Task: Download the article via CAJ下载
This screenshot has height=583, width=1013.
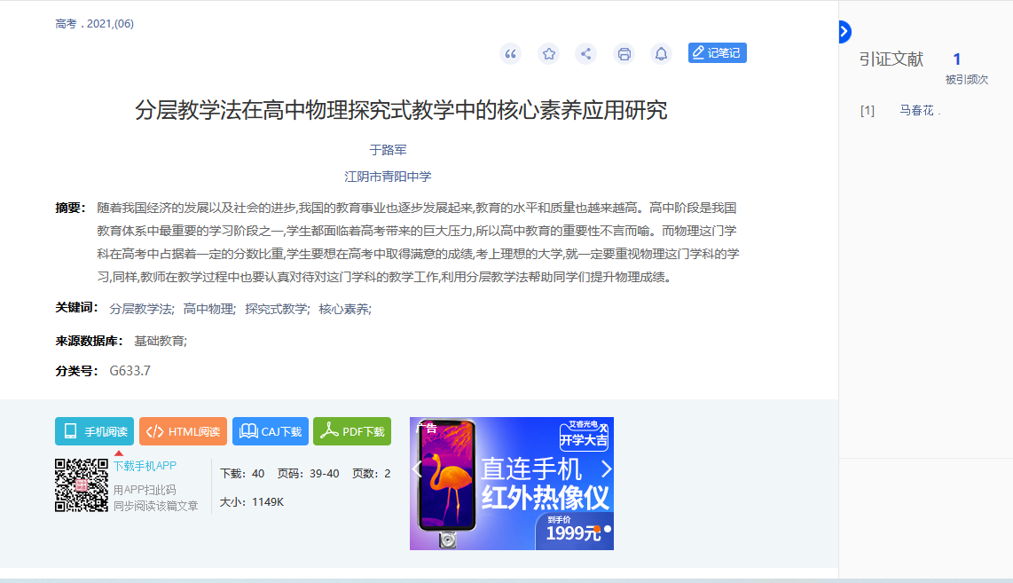Action: (x=271, y=431)
